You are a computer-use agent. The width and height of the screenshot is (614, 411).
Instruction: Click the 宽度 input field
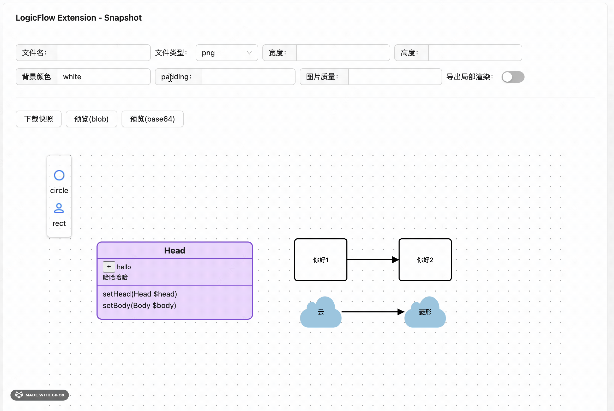pyautogui.click(x=343, y=53)
